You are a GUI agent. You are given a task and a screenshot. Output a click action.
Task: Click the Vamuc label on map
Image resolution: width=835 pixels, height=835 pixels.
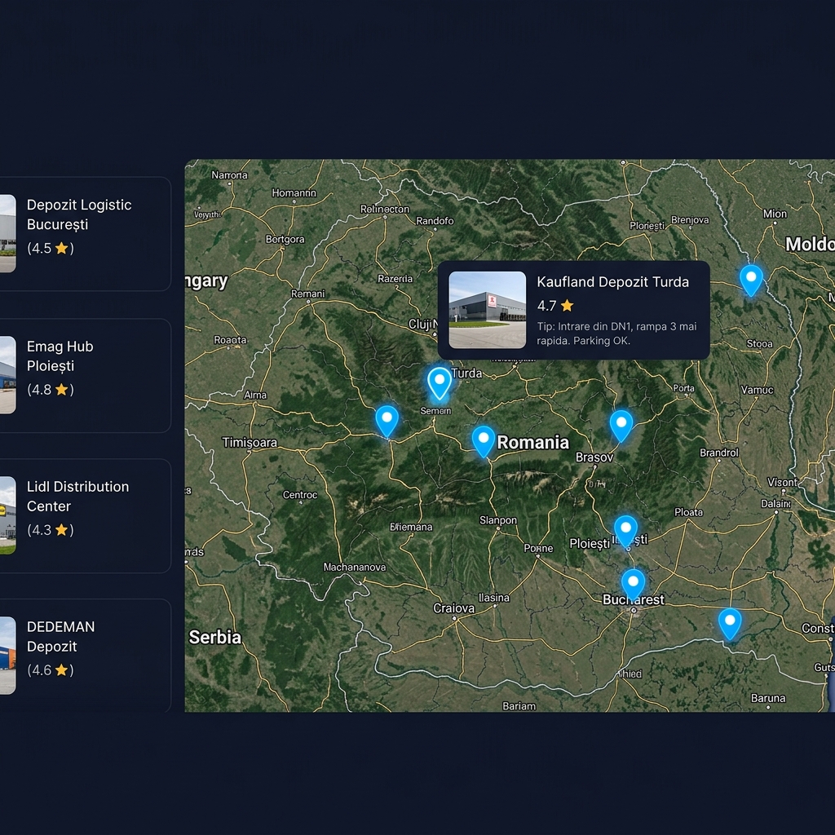click(x=757, y=390)
